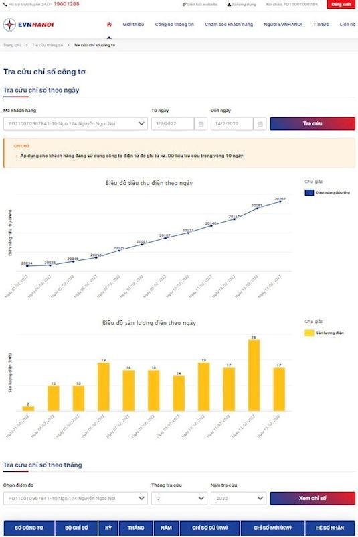Toggle the Điện năng tiêu thụ legend swatch
This screenshot has height=537, width=358.
click(x=309, y=193)
